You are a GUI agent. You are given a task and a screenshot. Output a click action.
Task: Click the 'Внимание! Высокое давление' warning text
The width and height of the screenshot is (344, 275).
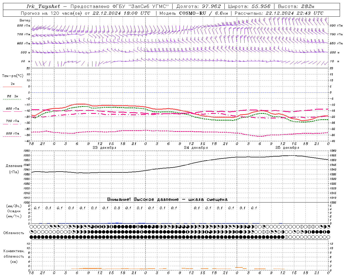click(x=143, y=200)
